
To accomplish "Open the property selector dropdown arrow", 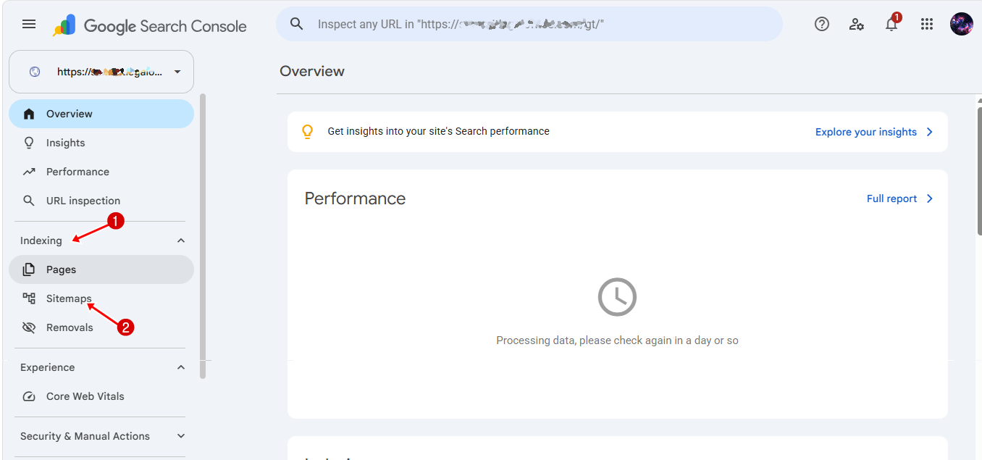I will pos(177,72).
